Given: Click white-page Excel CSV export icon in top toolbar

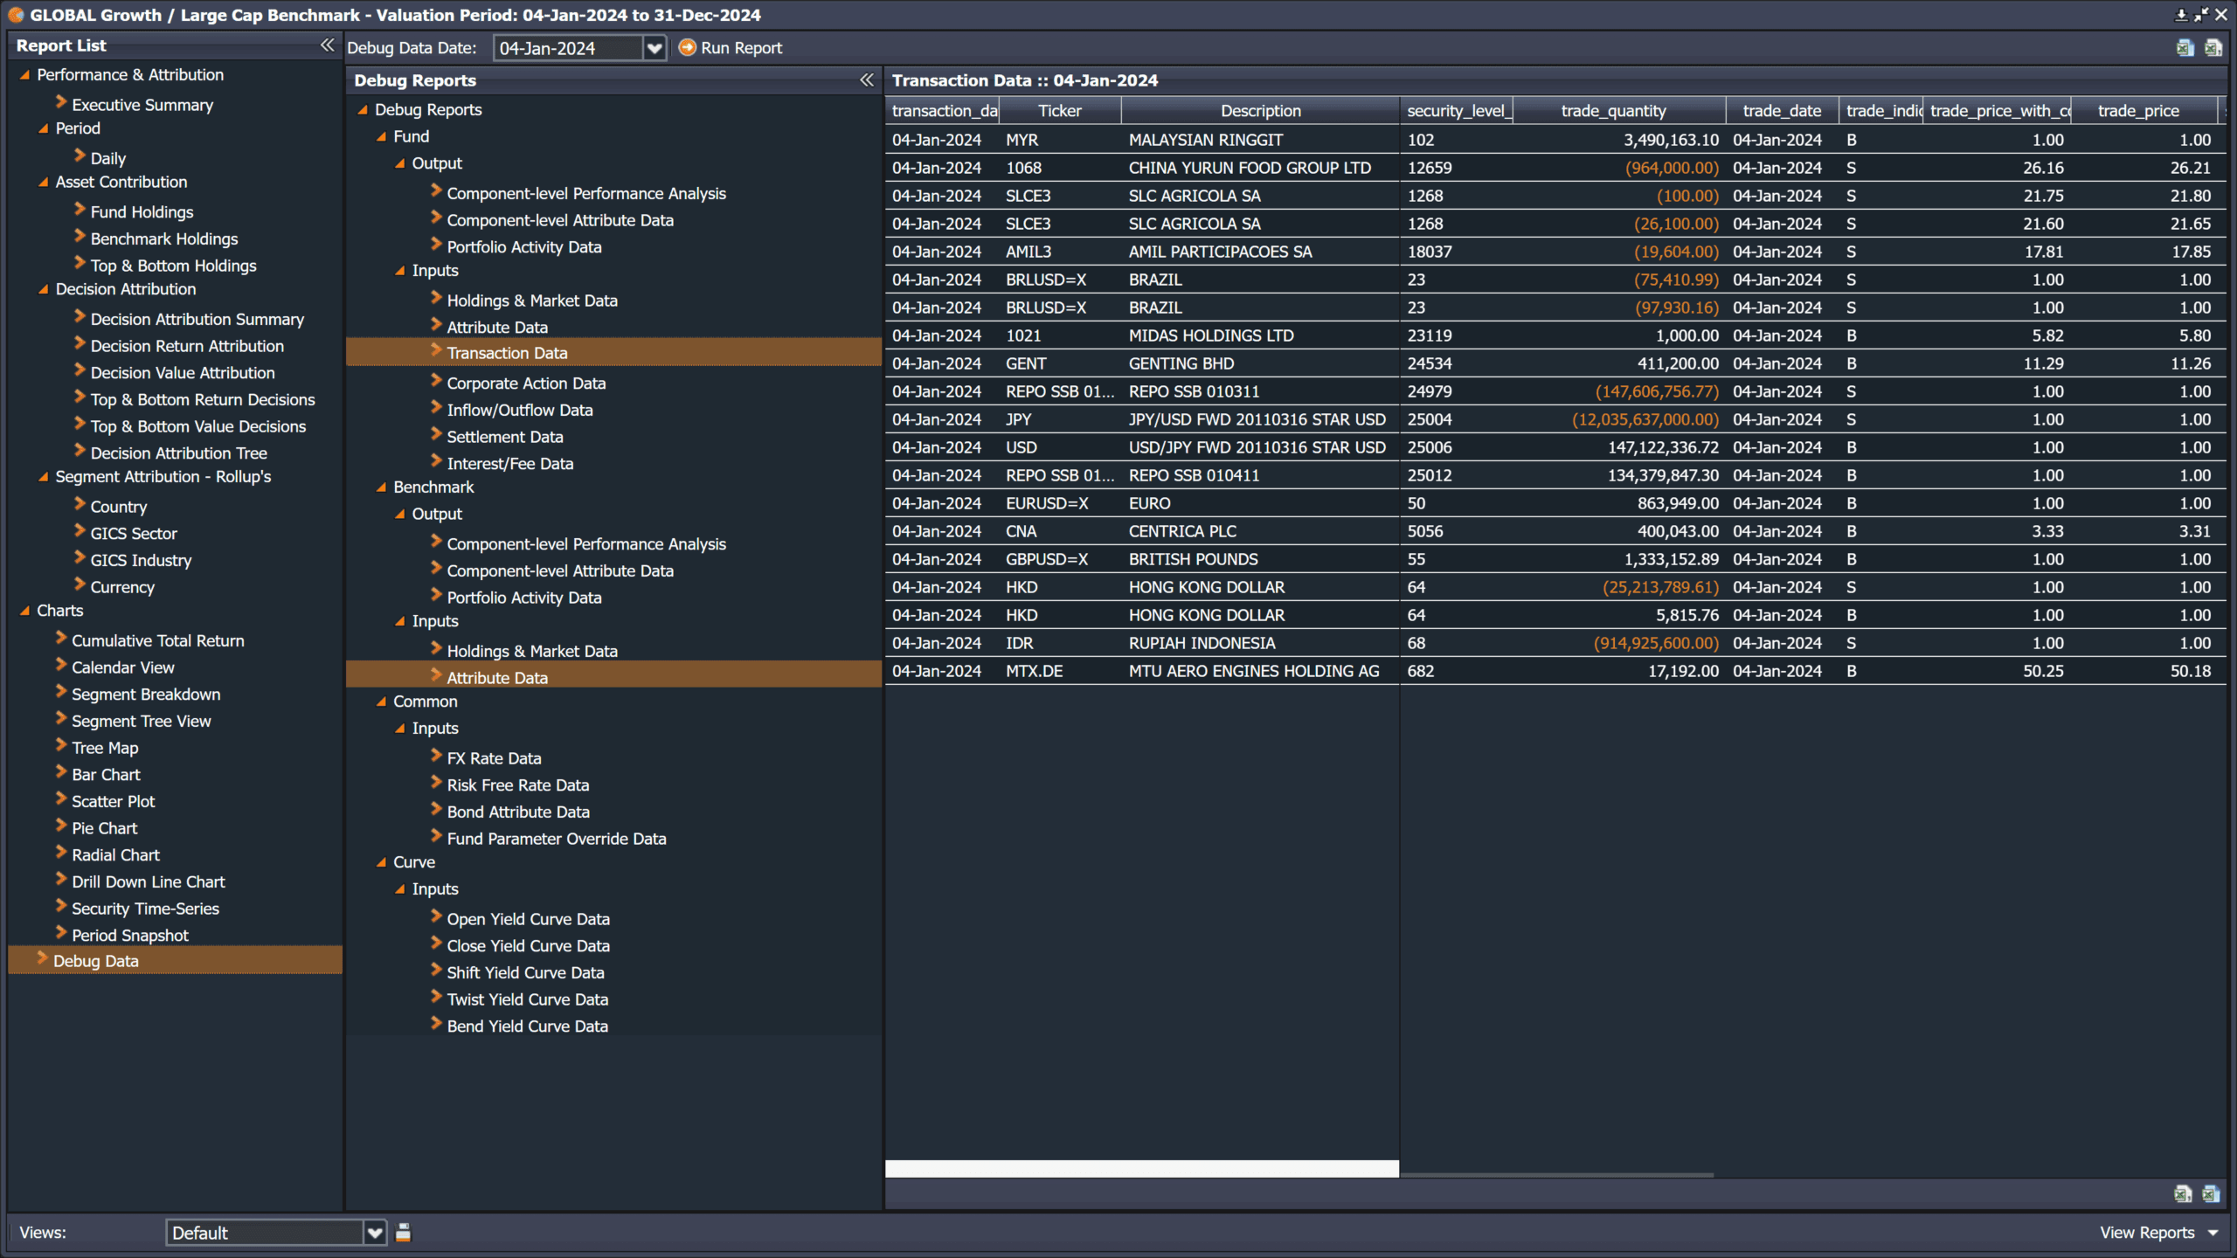Looking at the screenshot, I should click(2213, 48).
